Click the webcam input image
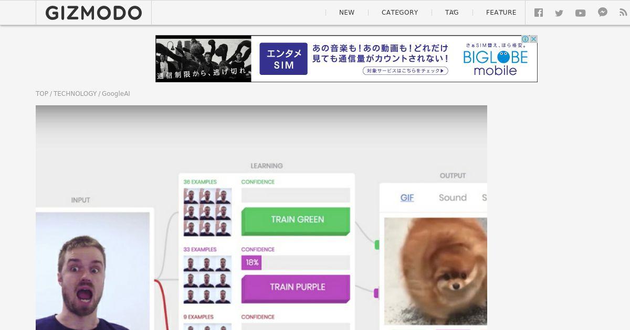This screenshot has height=330, width=630. [92, 271]
